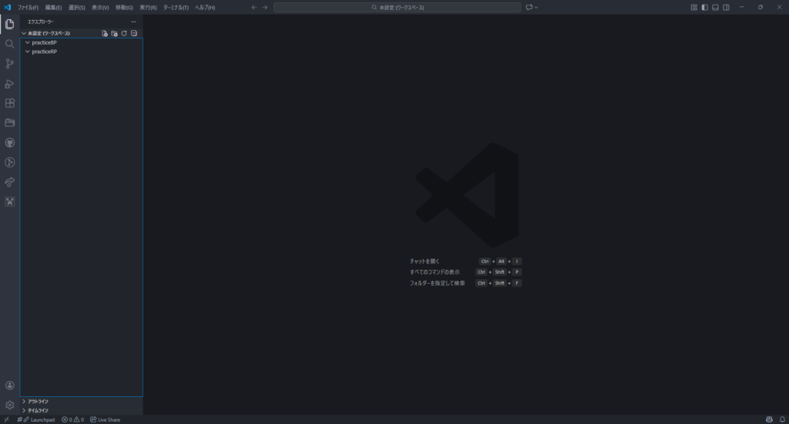Open the GitHub icon in activity bar

pos(10,143)
